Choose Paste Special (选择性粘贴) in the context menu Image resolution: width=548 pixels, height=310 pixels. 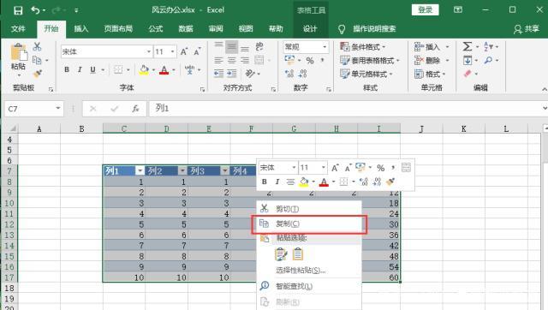coord(309,270)
